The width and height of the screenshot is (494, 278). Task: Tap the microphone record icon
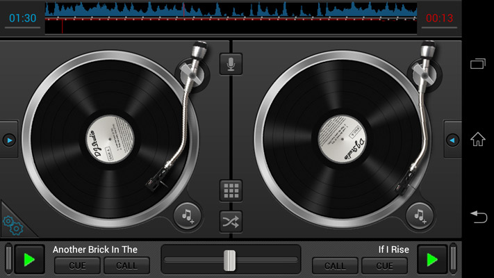pos(231,64)
